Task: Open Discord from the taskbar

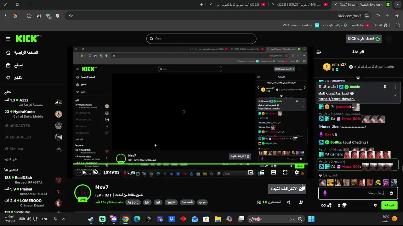Action: 114,219
